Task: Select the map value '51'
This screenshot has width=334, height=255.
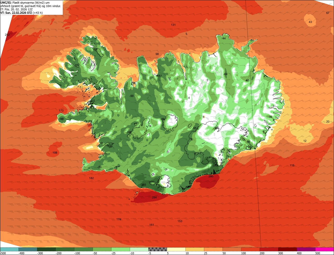Action: [x=252, y=40]
